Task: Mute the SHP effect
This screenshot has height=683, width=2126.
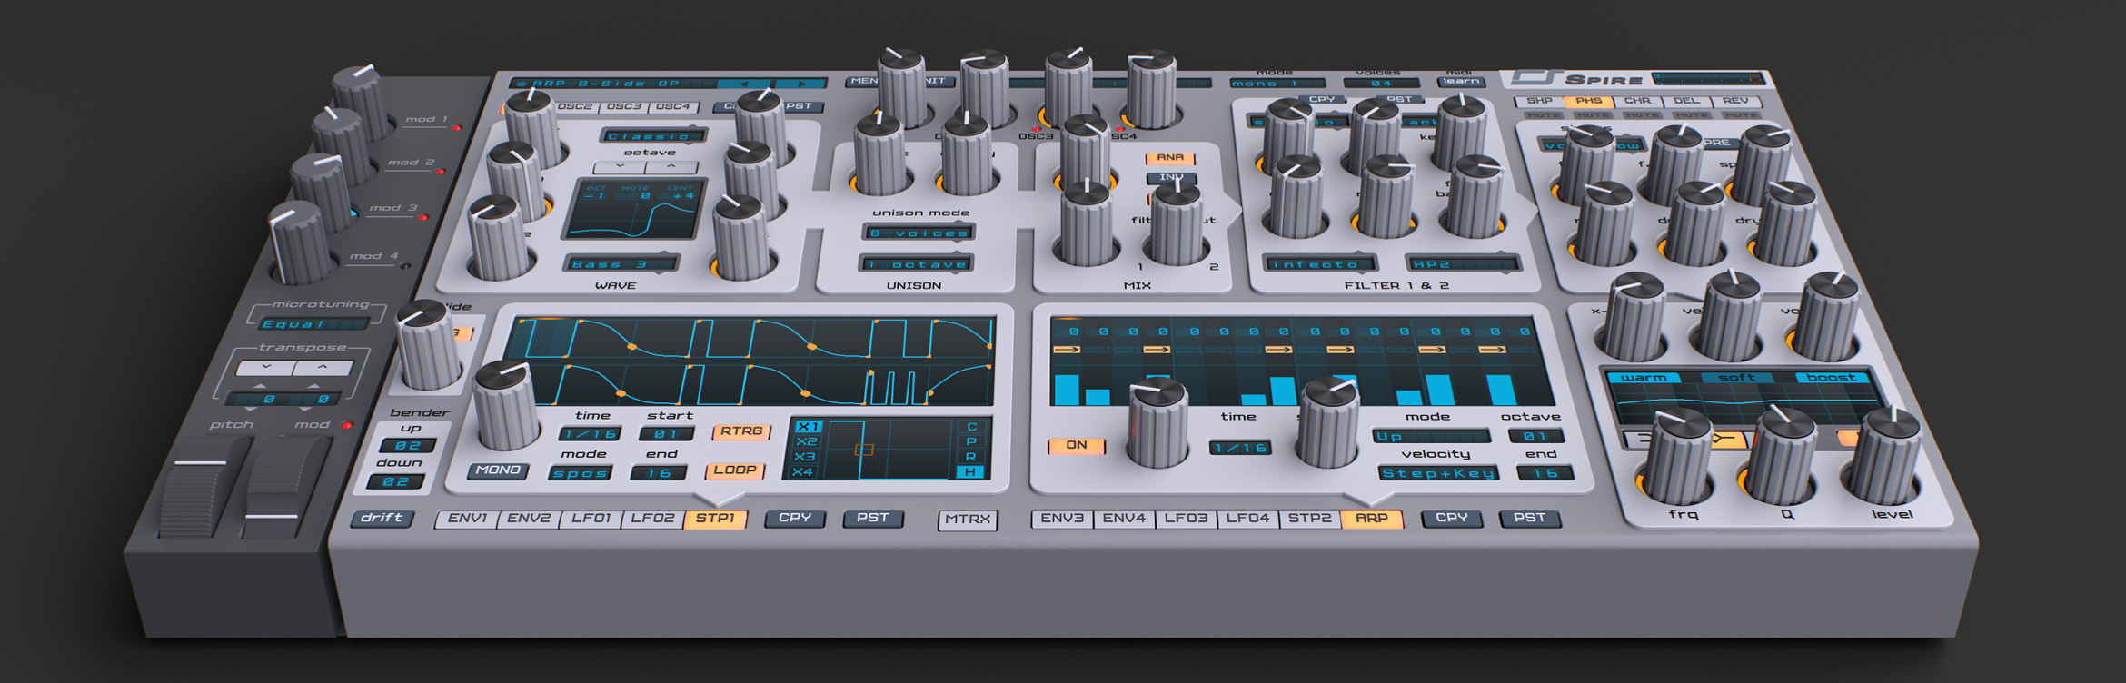Action: pos(1543,115)
